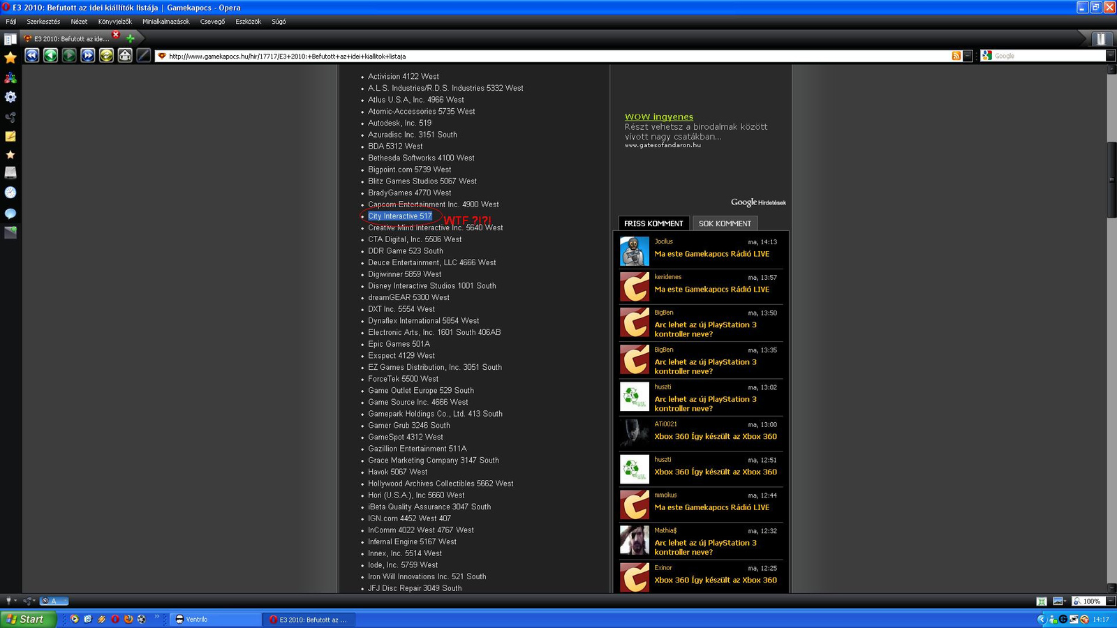This screenshot has height=628, width=1117.
Task: Click the RSS feed icon in address bar
Action: coord(956,56)
